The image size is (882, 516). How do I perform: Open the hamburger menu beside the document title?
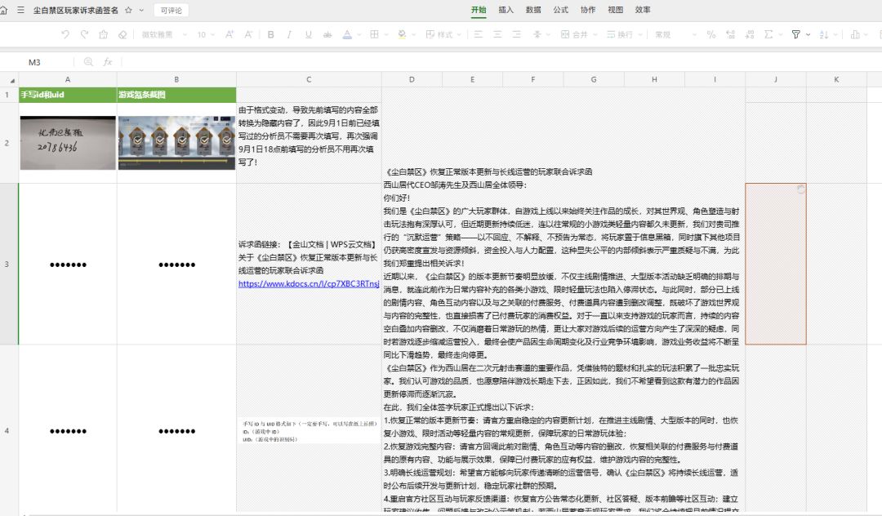click(x=20, y=10)
